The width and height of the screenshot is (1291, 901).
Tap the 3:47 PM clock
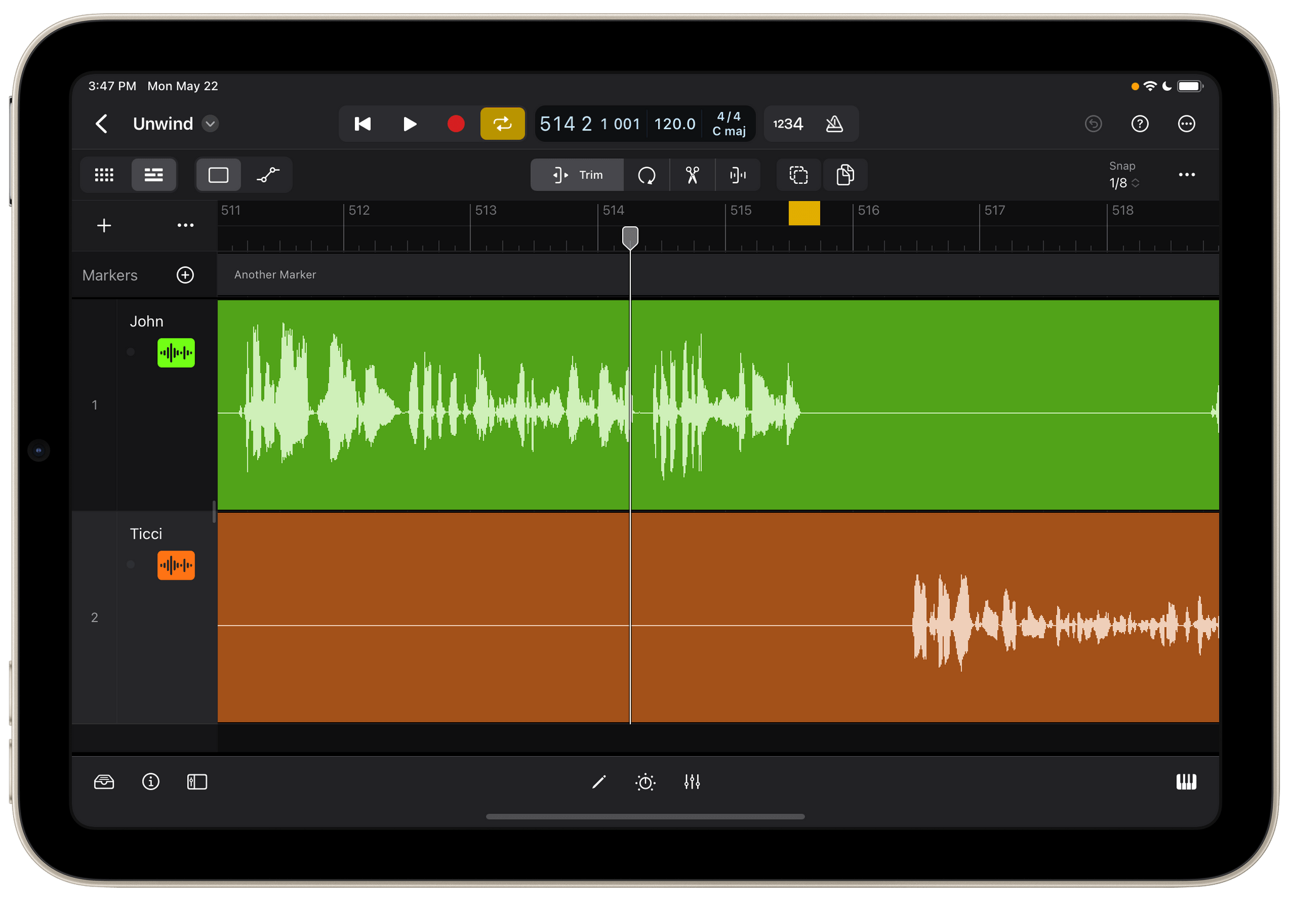[112, 86]
